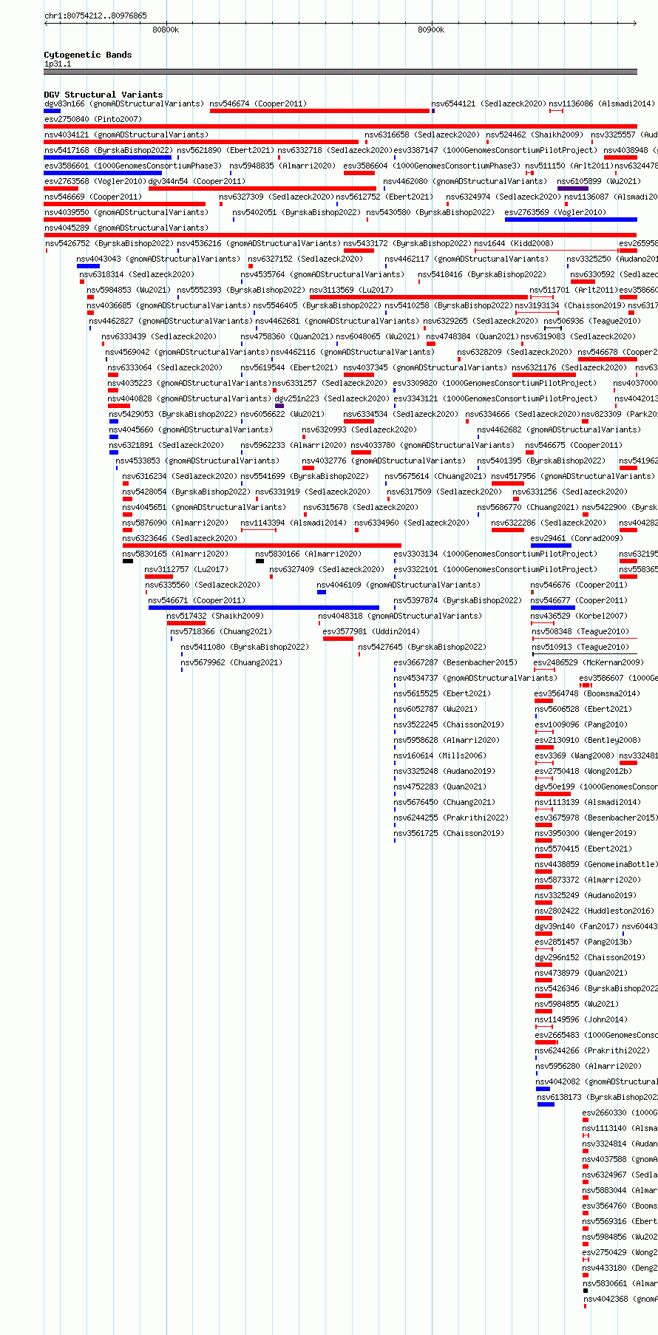Open variant nsv5612752 (Ebert2021)

(384, 197)
